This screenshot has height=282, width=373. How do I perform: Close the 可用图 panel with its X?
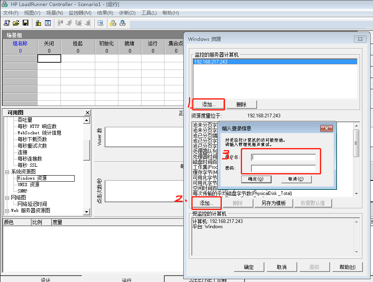(x=87, y=112)
